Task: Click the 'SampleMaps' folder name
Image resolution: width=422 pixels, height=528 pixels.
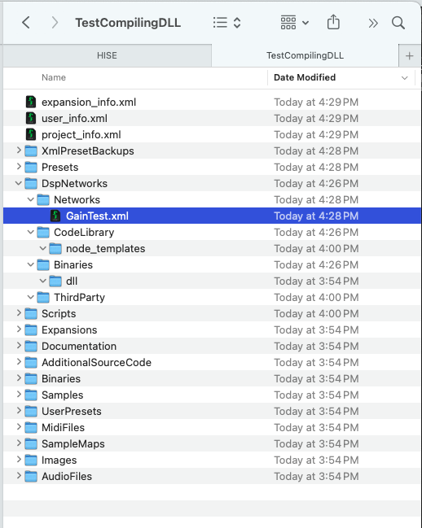Action: click(73, 444)
